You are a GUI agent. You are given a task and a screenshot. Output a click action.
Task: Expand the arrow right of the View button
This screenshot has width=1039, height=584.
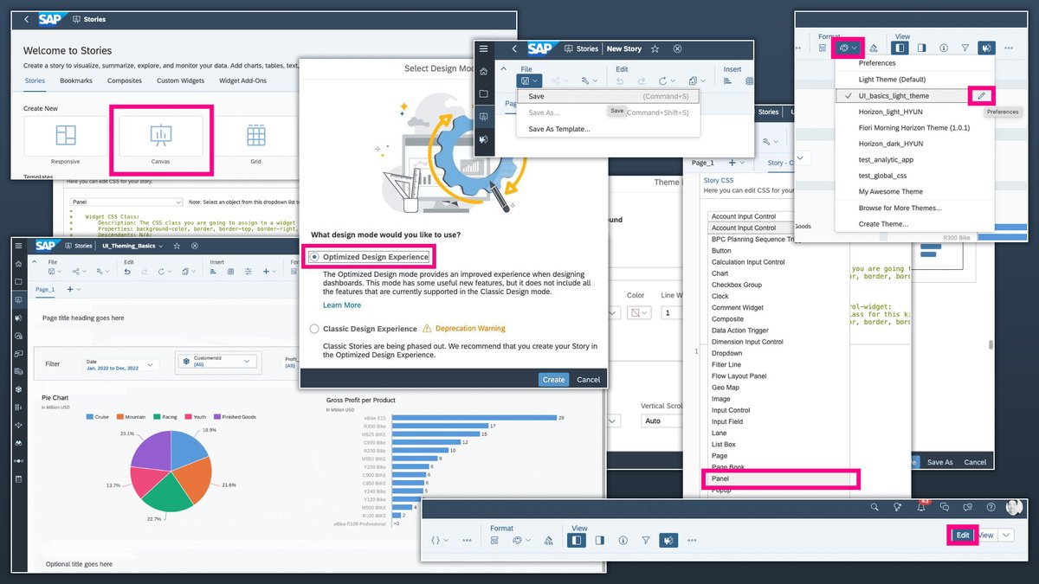[1005, 535]
